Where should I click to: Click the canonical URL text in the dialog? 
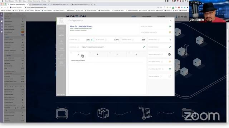pyautogui.click(x=93, y=47)
